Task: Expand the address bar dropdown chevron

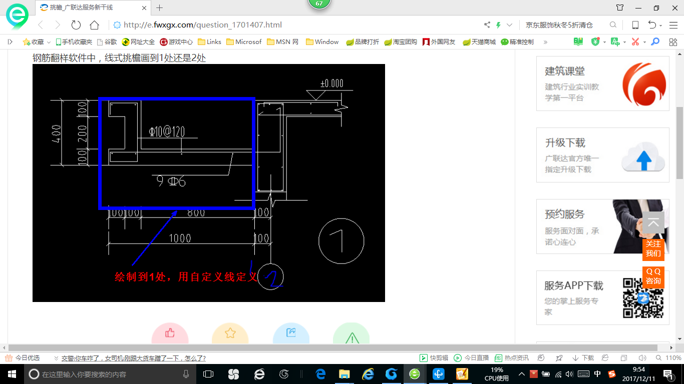Action: pos(510,25)
